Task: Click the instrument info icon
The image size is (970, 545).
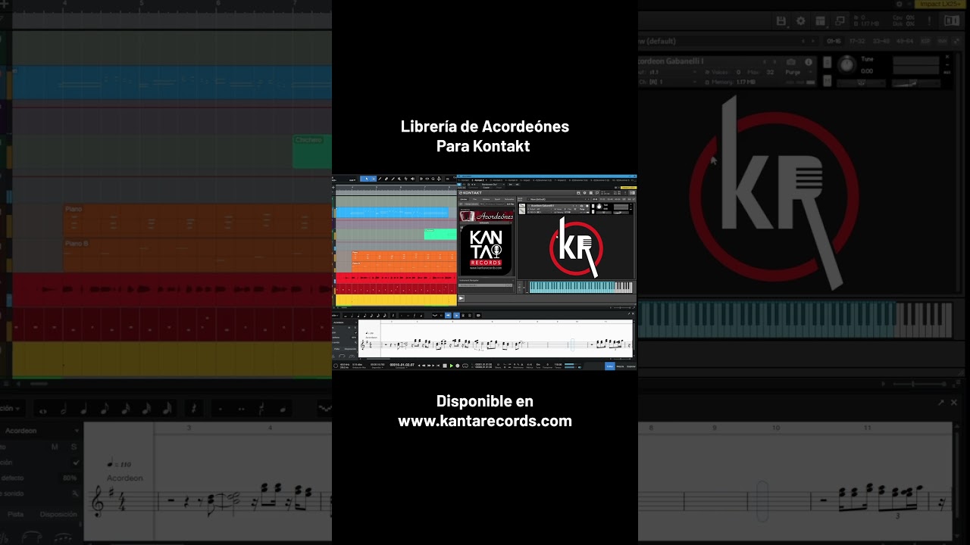Action: coord(809,62)
